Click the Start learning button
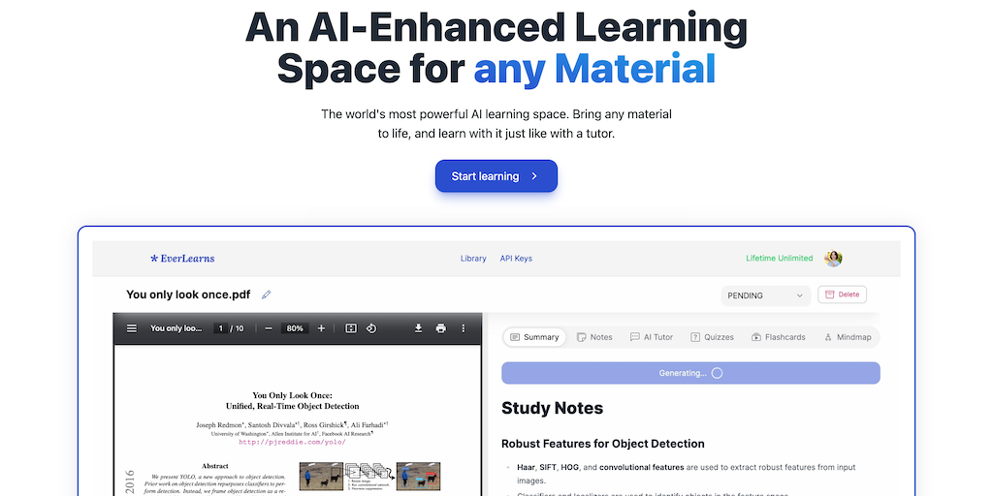This screenshot has height=496, width=993. pyautogui.click(x=496, y=176)
